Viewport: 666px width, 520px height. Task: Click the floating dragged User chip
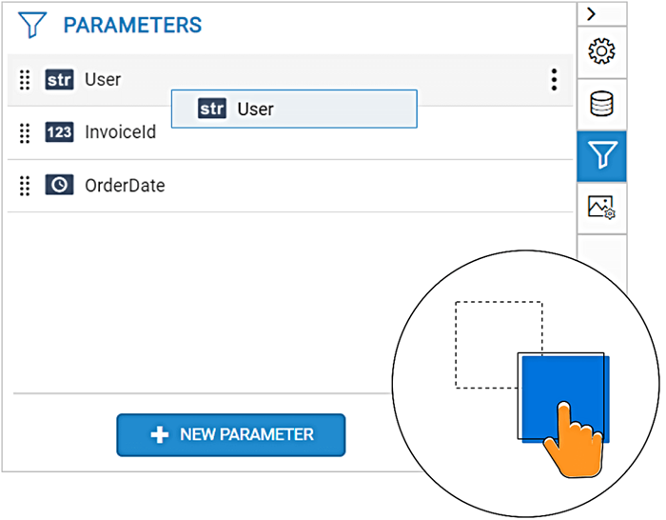click(294, 110)
